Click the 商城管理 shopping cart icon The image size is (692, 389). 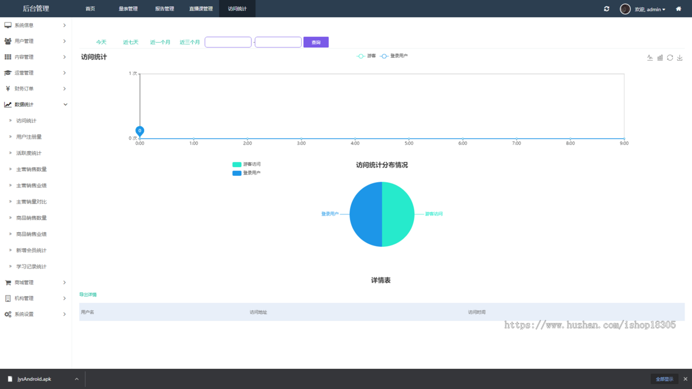(8, 282)
